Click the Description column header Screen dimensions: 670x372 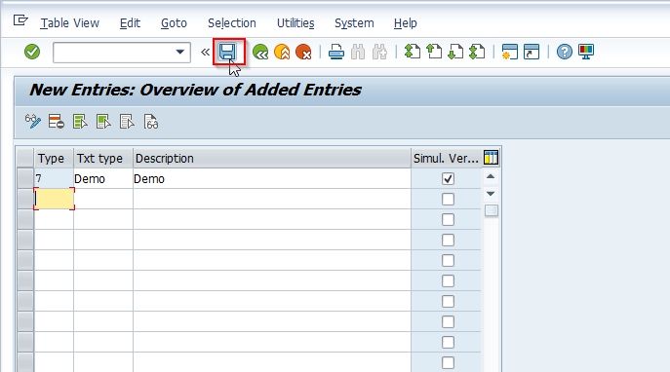(x=272, y=159)
